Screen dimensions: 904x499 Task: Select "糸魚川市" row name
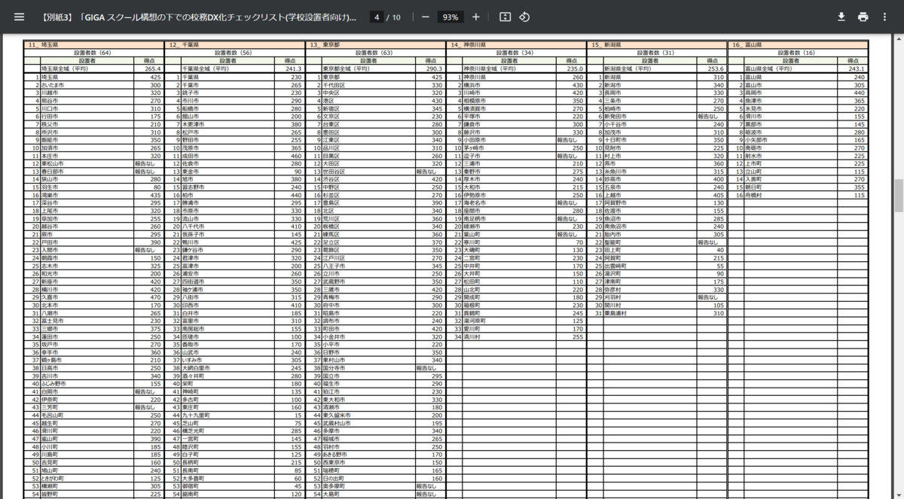tap(615, 172)
